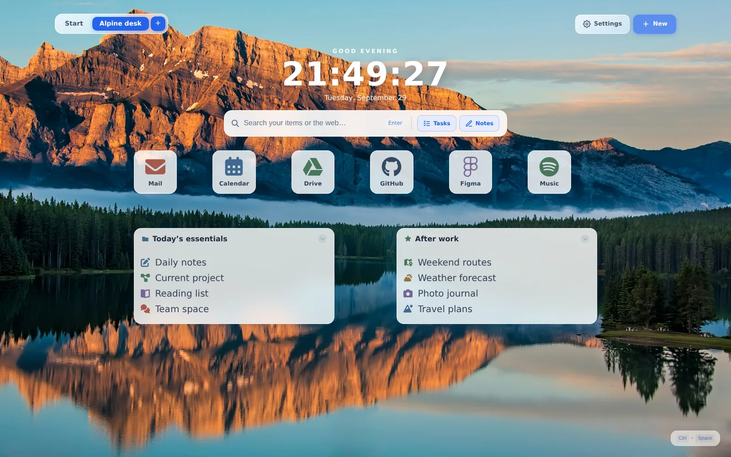The image size is (731, 457).
Task: Click the Travel plans mountain icon
Action: pos(408,309)
